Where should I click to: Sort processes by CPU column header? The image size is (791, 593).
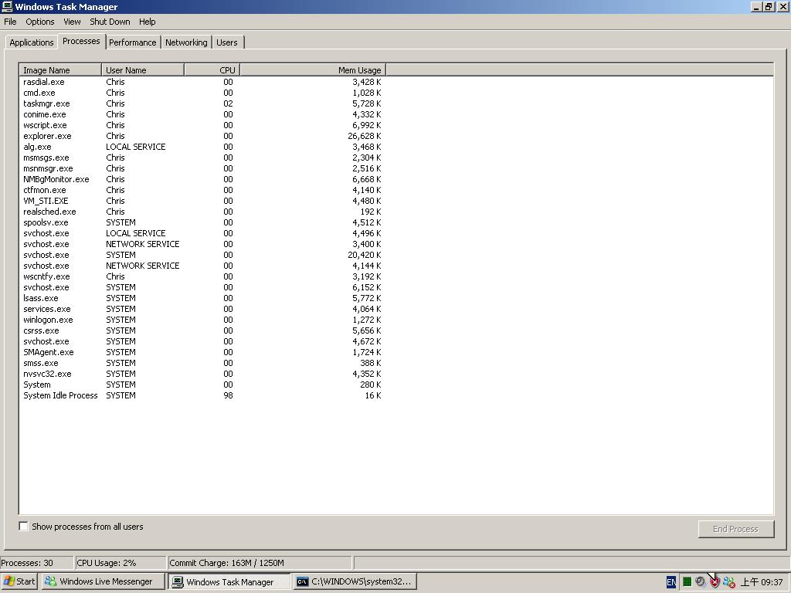[212, 70]
